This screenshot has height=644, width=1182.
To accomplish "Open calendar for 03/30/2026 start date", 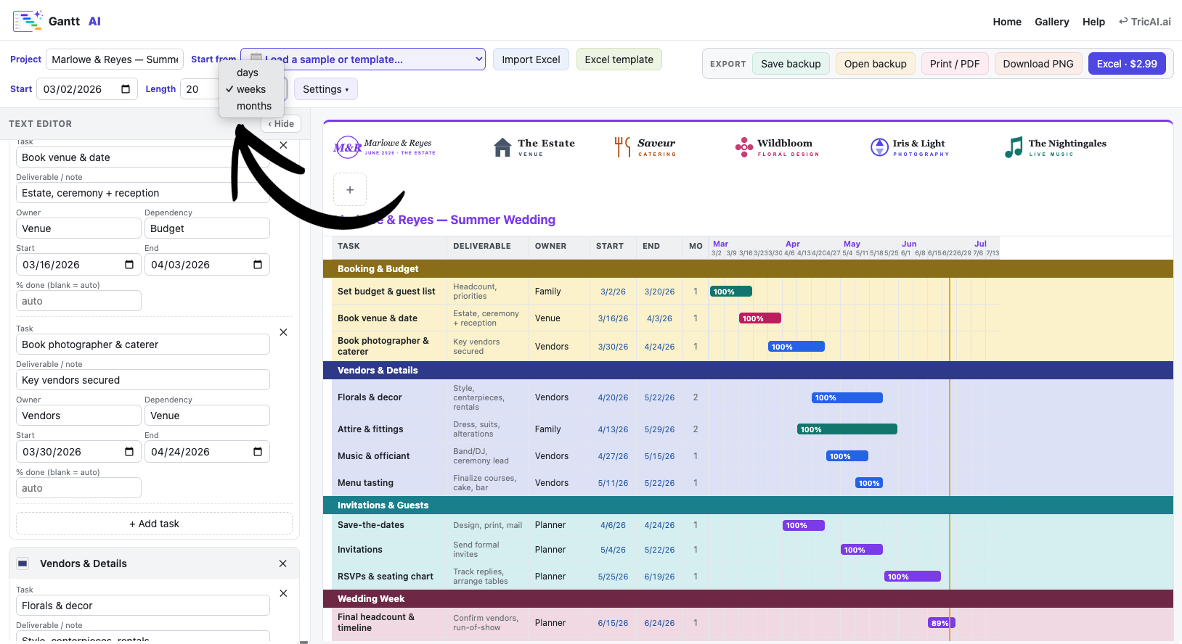I will 129,452.
